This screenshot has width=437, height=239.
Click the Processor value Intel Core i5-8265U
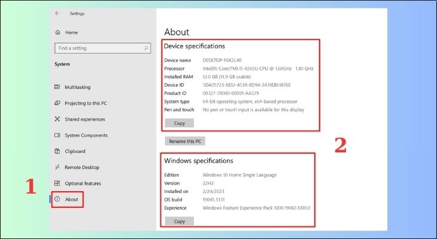(x=257, y=69)
